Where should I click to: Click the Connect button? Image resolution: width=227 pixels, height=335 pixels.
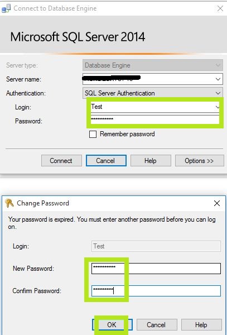(61, 160)
